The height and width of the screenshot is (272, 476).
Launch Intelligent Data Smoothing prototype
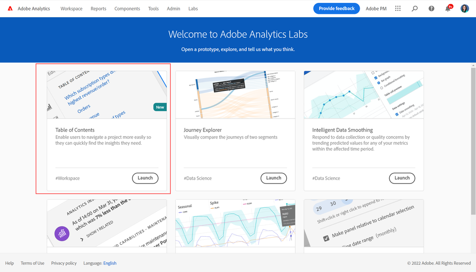(x=402, y=178)
